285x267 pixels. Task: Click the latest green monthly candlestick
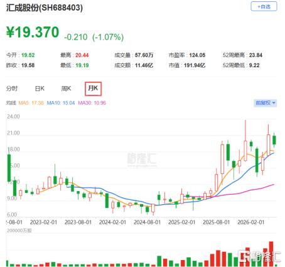[x=274, y=140]
